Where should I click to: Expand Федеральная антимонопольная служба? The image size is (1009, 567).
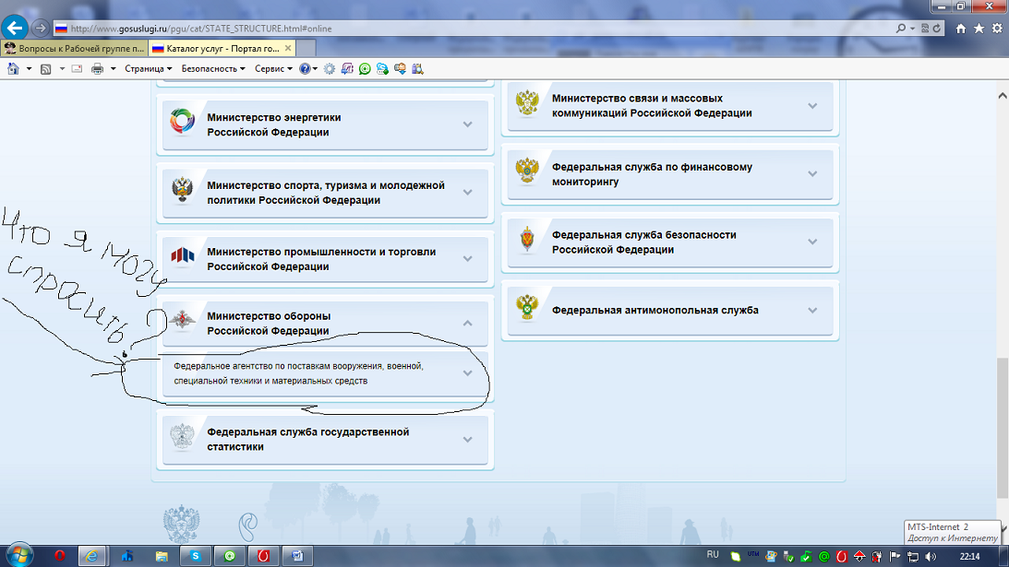[812, 311]
